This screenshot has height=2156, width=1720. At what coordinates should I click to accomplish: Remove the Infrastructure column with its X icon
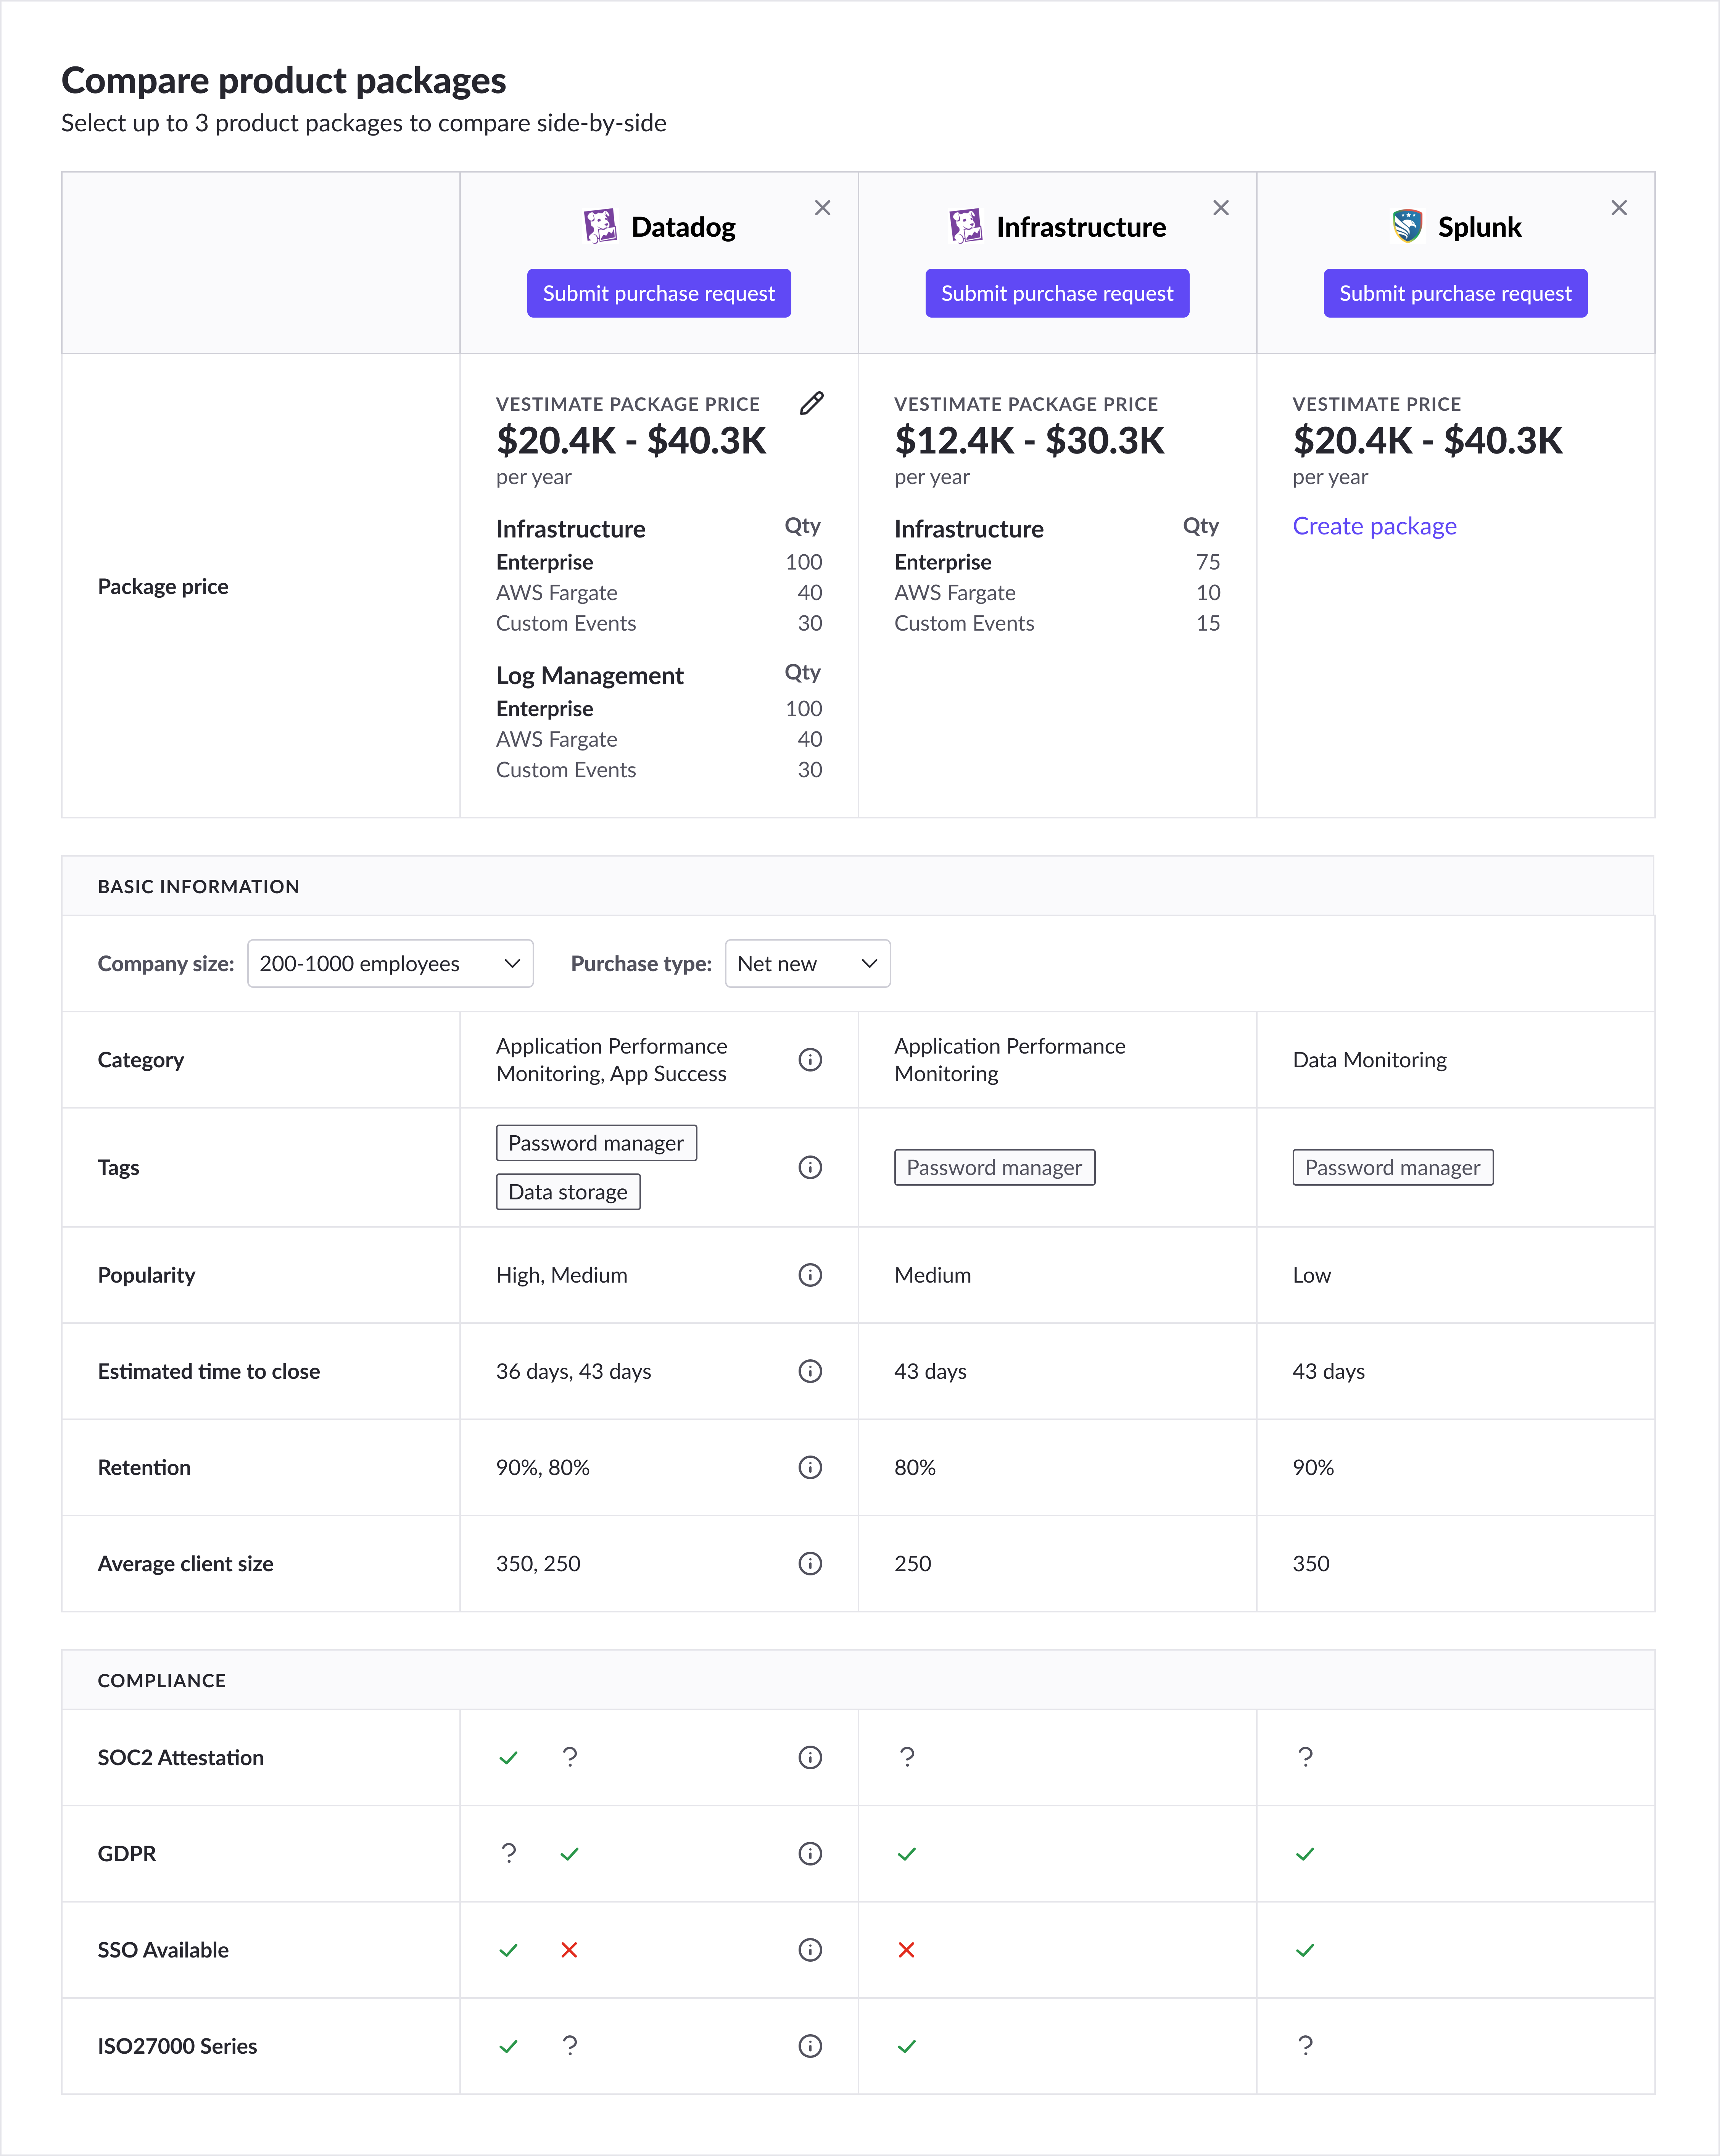[x=1220, y=208]
